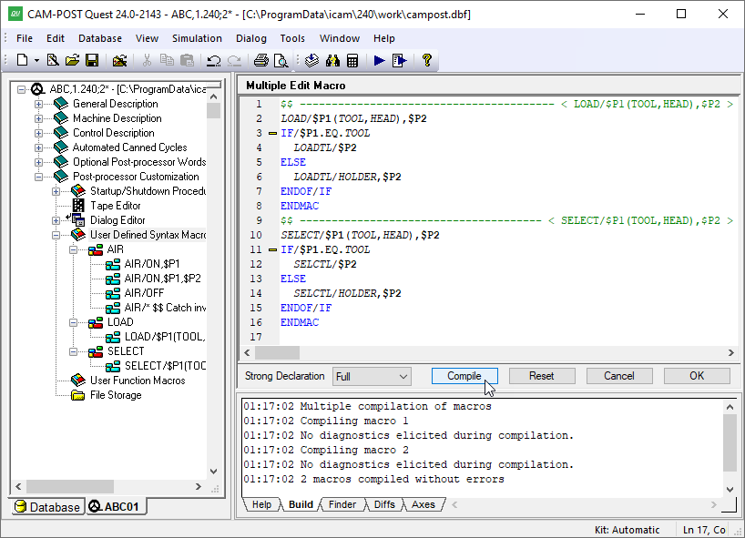Select the File Storage folder item
The height and width of the screenshot is (538, 745).
(x=116, y=395)
